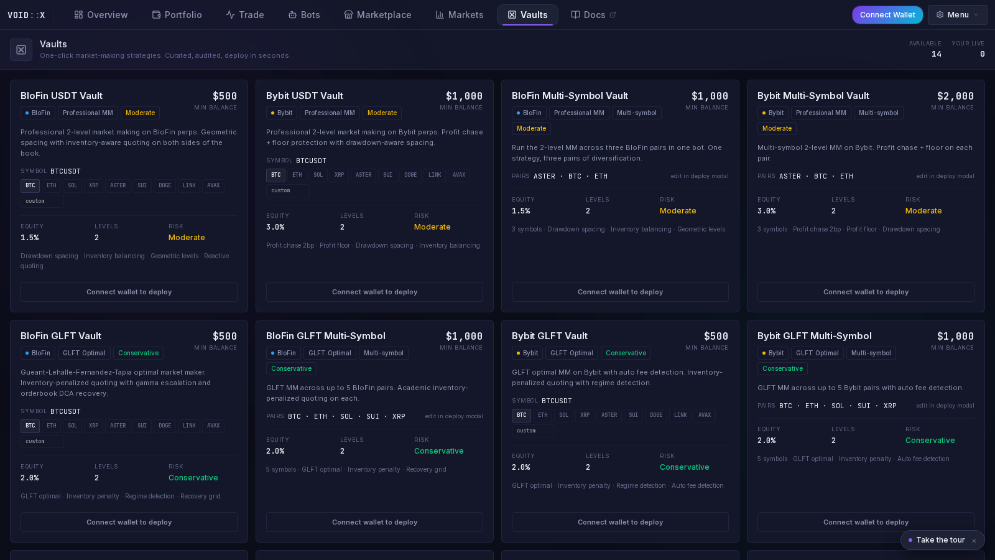Click the Marketplace store icon
Viewport: 995px width, 560px height.
click(348, 15)
